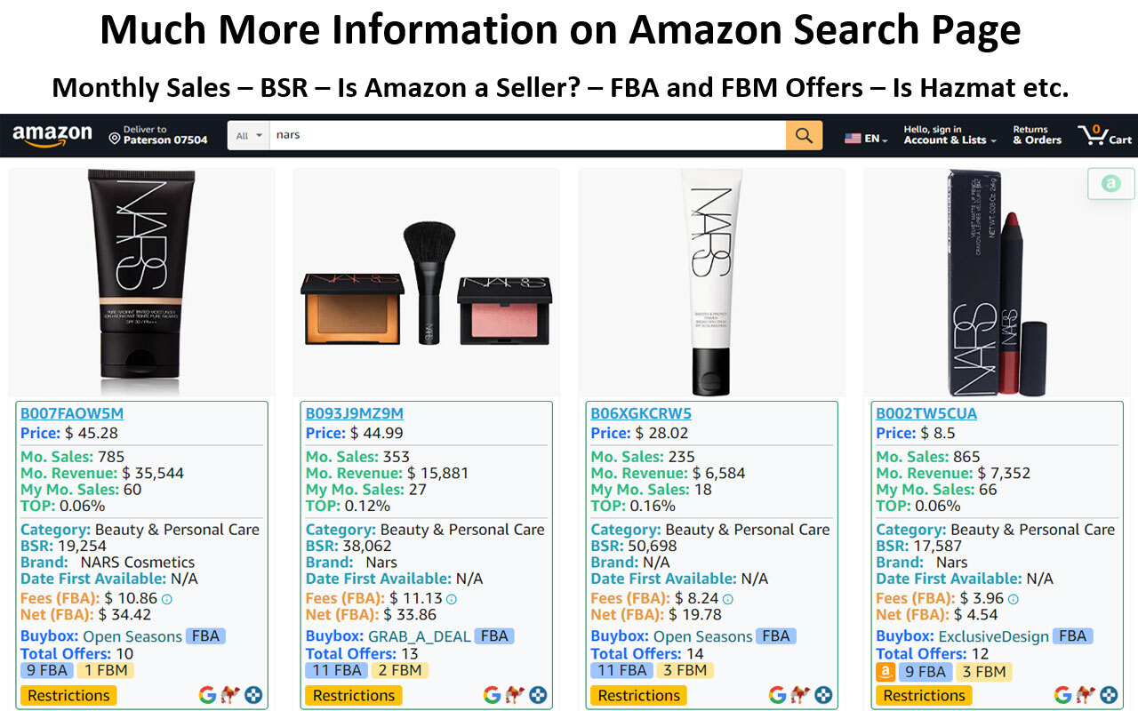Click the NARS lip pencil product image
Viewport: 1138px width, 711px height.
(997, 280)
